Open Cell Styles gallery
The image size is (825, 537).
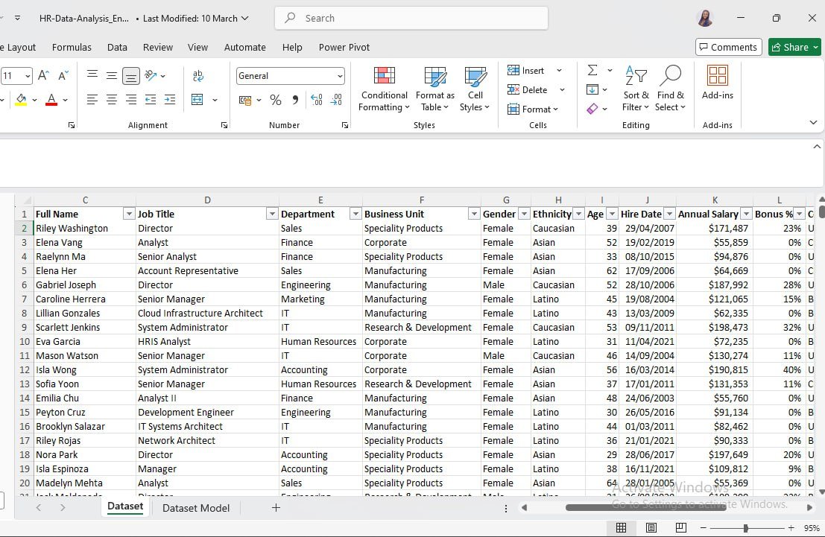pos(475,89)
